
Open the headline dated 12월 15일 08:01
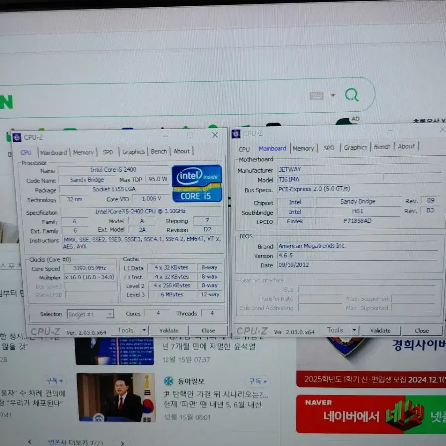click(216, 399)
